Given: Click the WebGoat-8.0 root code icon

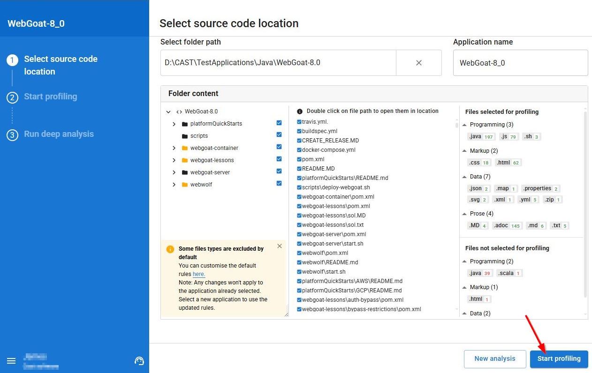Looking at the screenshot, I should point(179,112).
